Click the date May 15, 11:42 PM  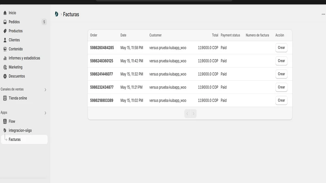click(x=132, y=61)
